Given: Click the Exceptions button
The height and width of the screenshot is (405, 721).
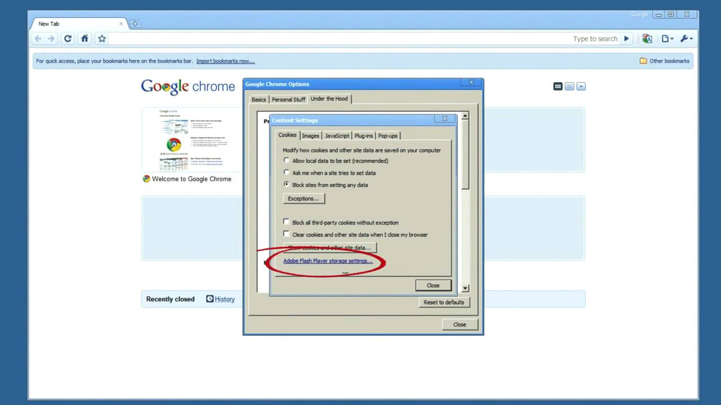Looking at the screenshot, I should (304, 199).
